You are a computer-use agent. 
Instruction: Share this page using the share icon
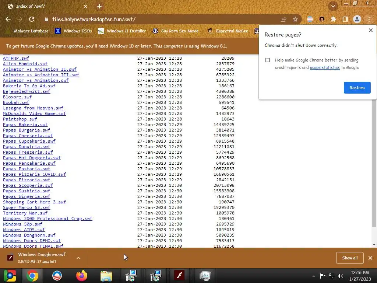pyautogui.click(x=283, y=19)
